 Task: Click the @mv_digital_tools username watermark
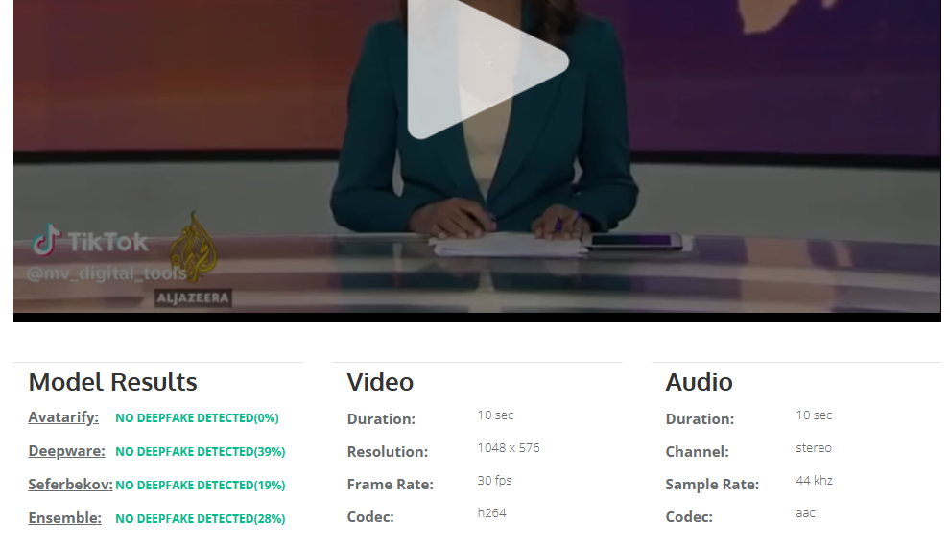pyautogui.click(x=106, y=274)
